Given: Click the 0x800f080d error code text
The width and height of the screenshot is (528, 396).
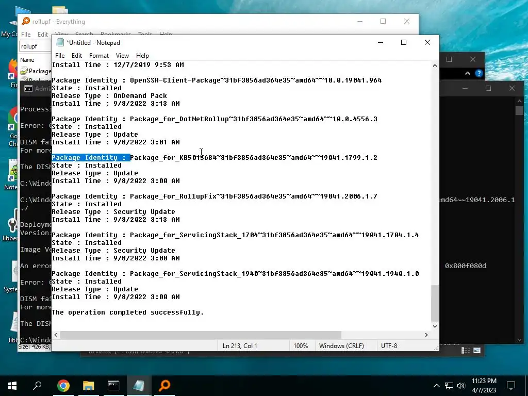Looking at the screenshot, I should [x=466, y=266].
